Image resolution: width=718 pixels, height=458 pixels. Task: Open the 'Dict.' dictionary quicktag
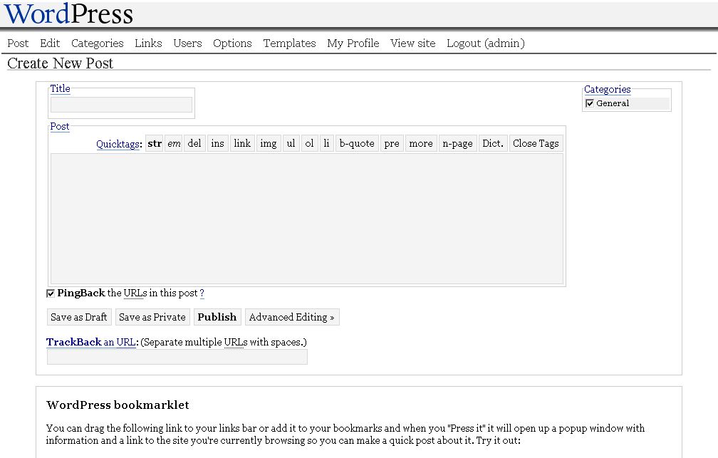(493, 143)
